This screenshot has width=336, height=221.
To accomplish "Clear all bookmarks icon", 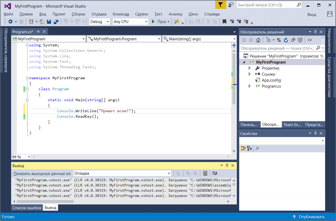I will pyautogui.click(x=246, y=22).
